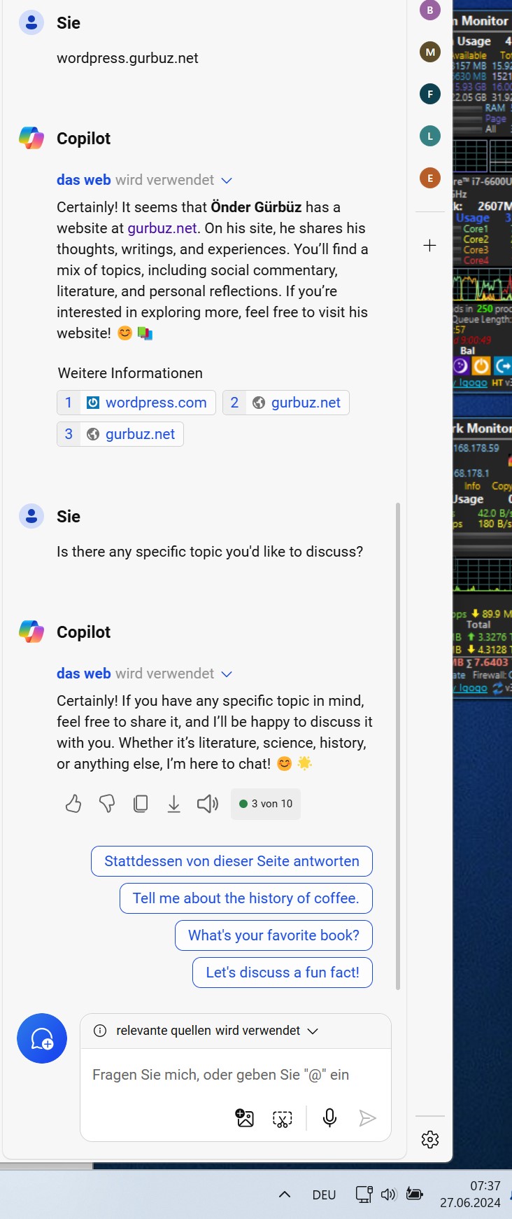Like the Copilot response with thumbs up
Viewport: 512px width, 1219px height.
click(x=73, y=804)
